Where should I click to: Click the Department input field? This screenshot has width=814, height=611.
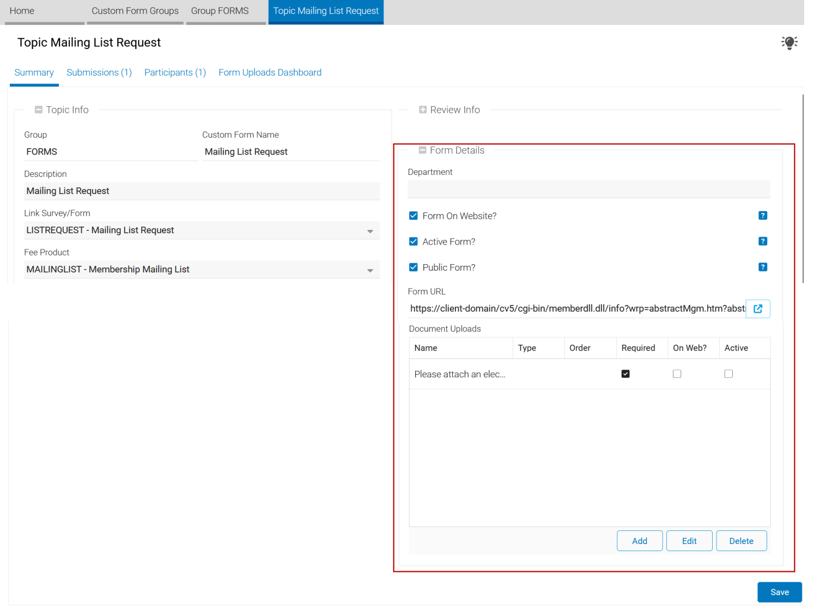(x=589, y=189)
